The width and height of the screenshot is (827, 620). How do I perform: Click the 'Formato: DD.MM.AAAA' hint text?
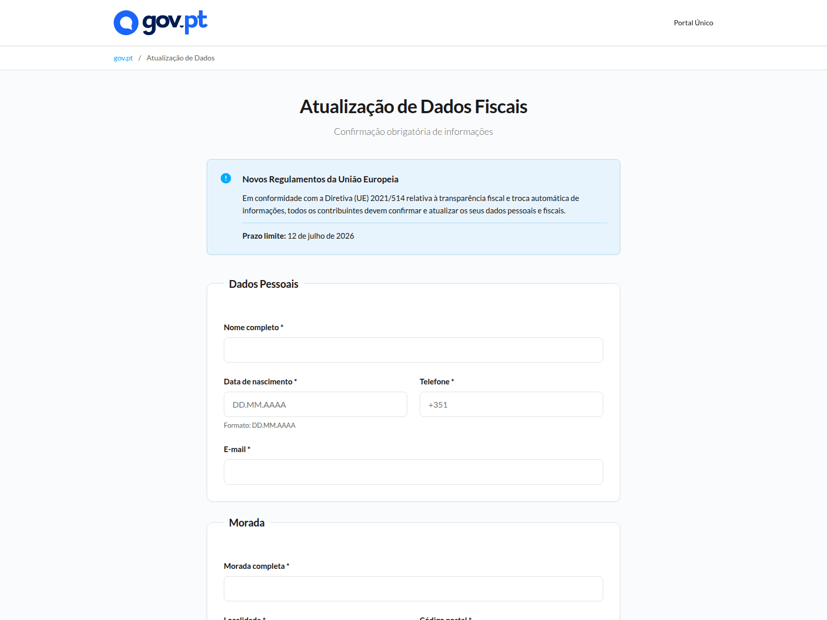tap(259, 425)
